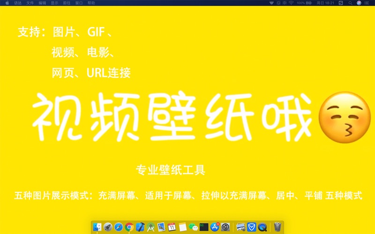Open the Wi-Fi status menu

(291, 3)
